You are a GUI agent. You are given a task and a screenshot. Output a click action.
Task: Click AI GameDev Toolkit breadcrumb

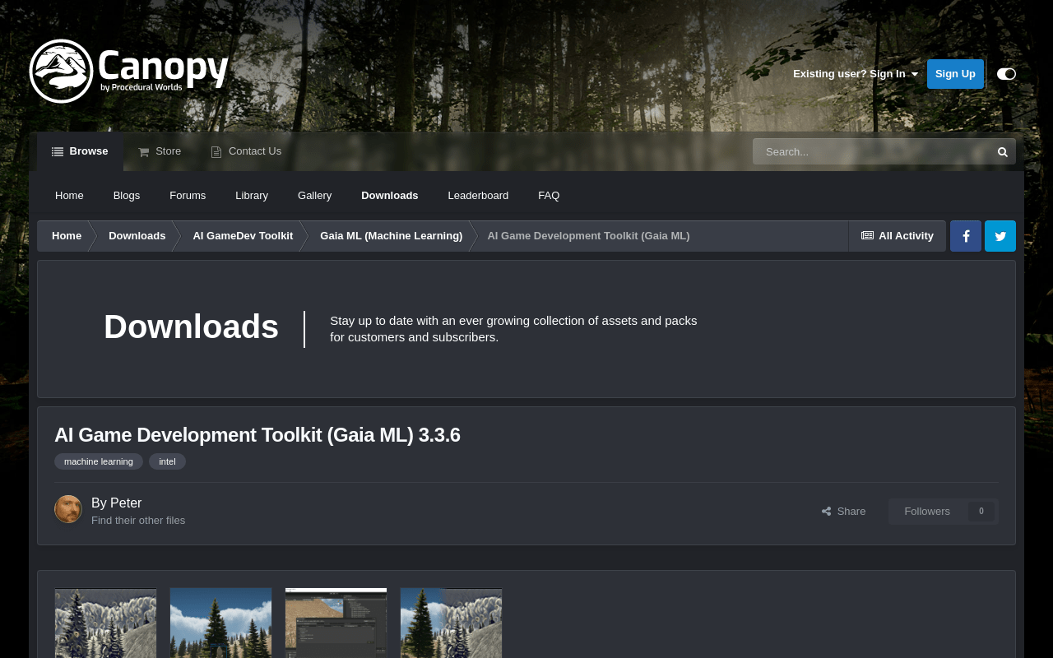coord(243,236)
